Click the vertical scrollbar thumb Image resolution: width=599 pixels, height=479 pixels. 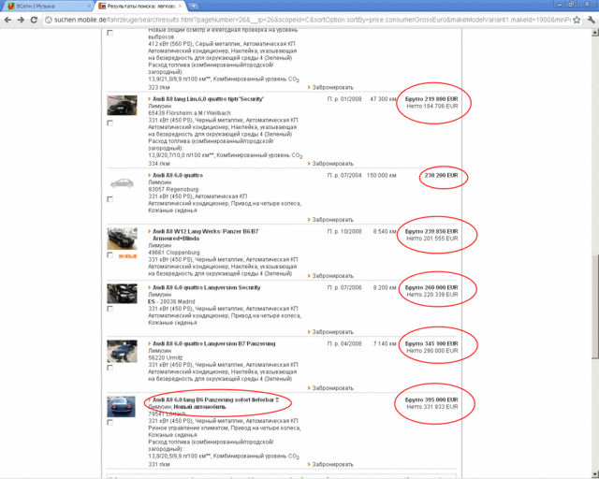(595, 306)
